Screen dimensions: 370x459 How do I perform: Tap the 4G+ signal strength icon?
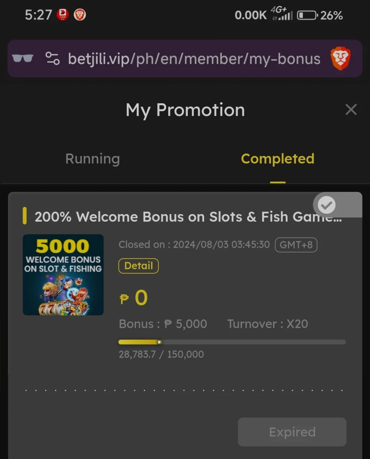pos(282,14)
